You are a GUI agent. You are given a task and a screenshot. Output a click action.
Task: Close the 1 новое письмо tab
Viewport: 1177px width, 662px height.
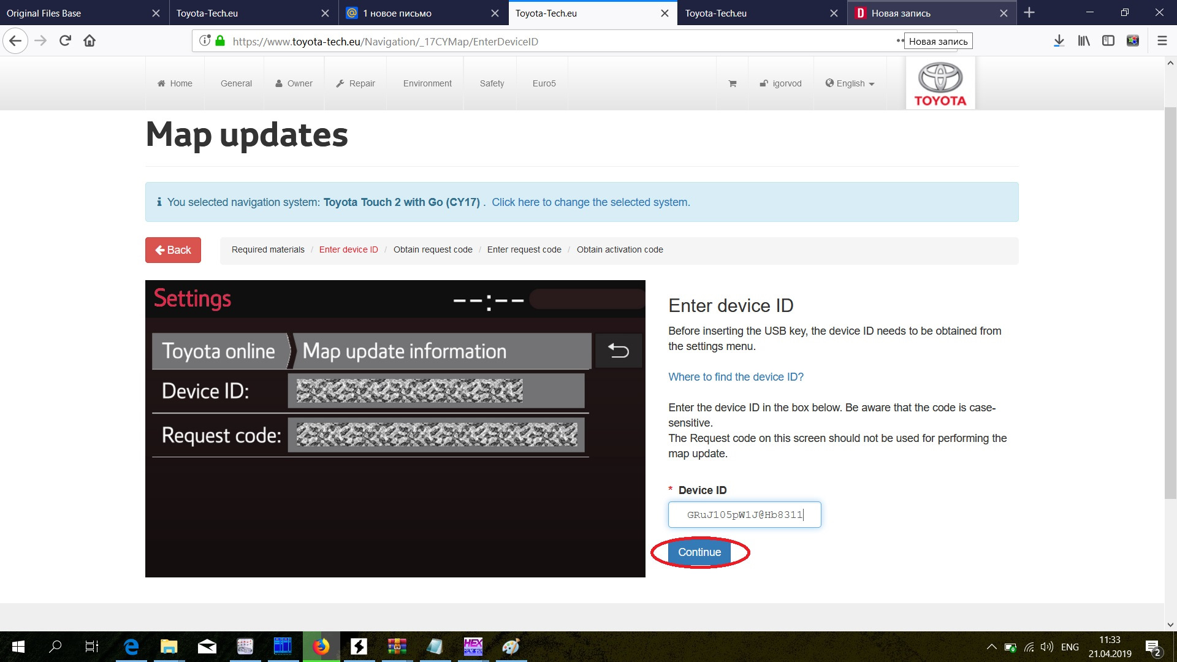495,13
